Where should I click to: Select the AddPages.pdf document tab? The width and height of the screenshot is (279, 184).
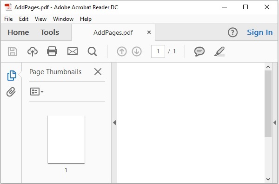pyautogui.click(x=113, y=32)
